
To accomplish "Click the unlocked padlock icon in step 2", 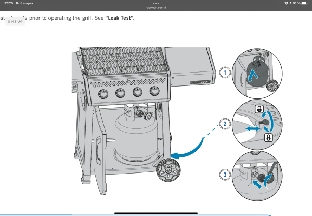I will [x=258, y=109].
